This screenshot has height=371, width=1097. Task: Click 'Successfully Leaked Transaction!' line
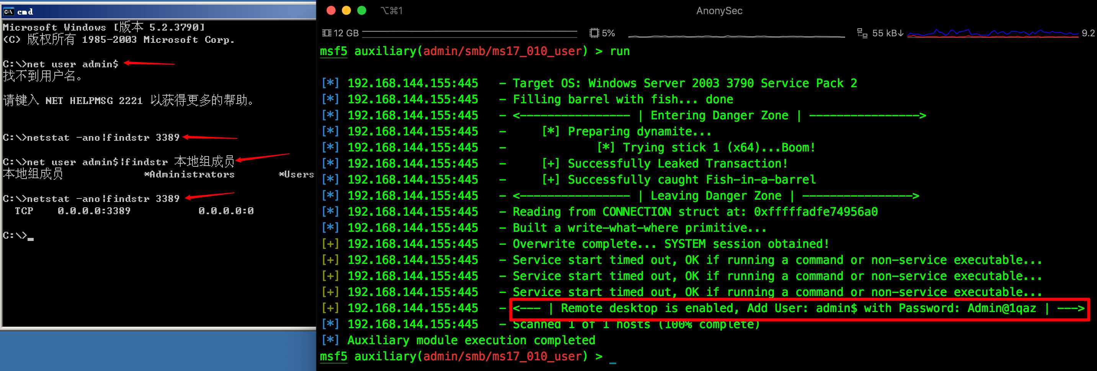665,163
